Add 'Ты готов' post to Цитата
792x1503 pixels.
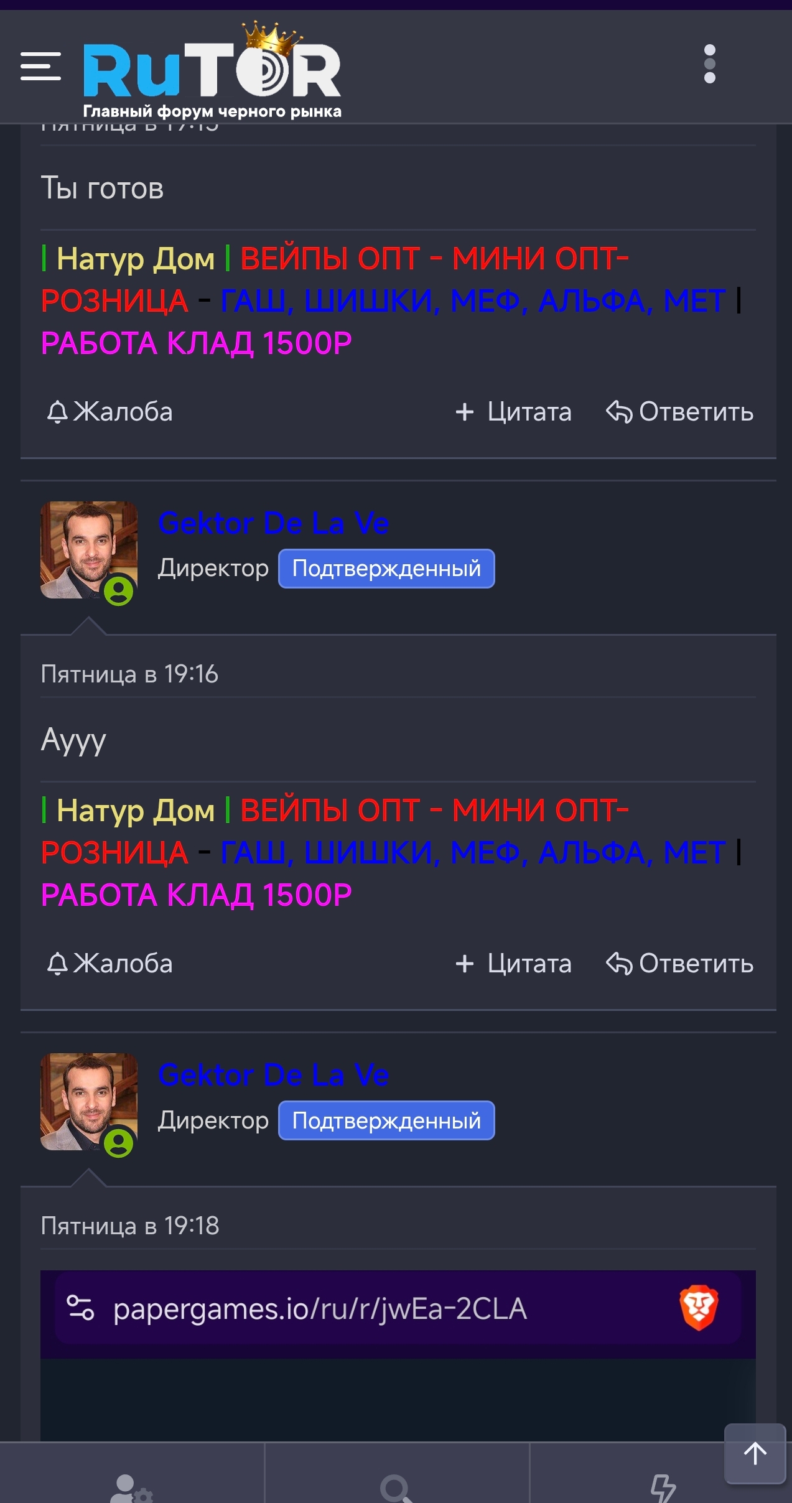513,412
